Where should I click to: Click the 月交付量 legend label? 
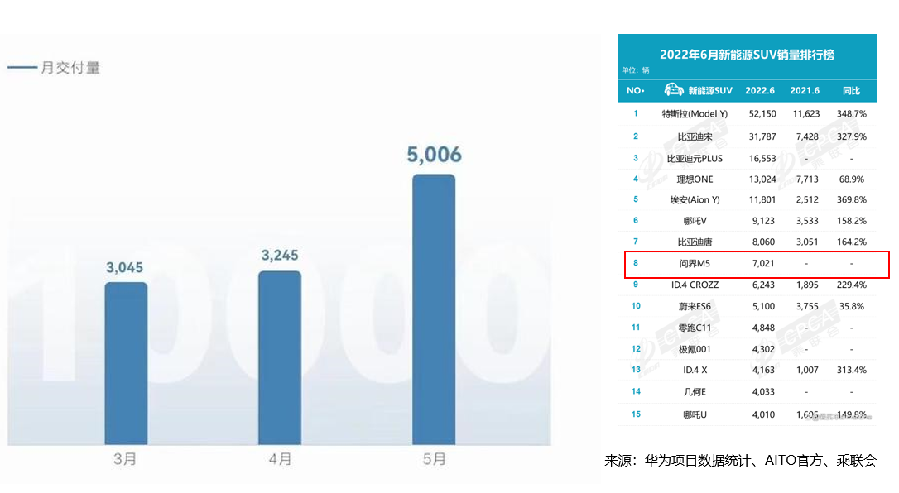[x=70, y=68]
